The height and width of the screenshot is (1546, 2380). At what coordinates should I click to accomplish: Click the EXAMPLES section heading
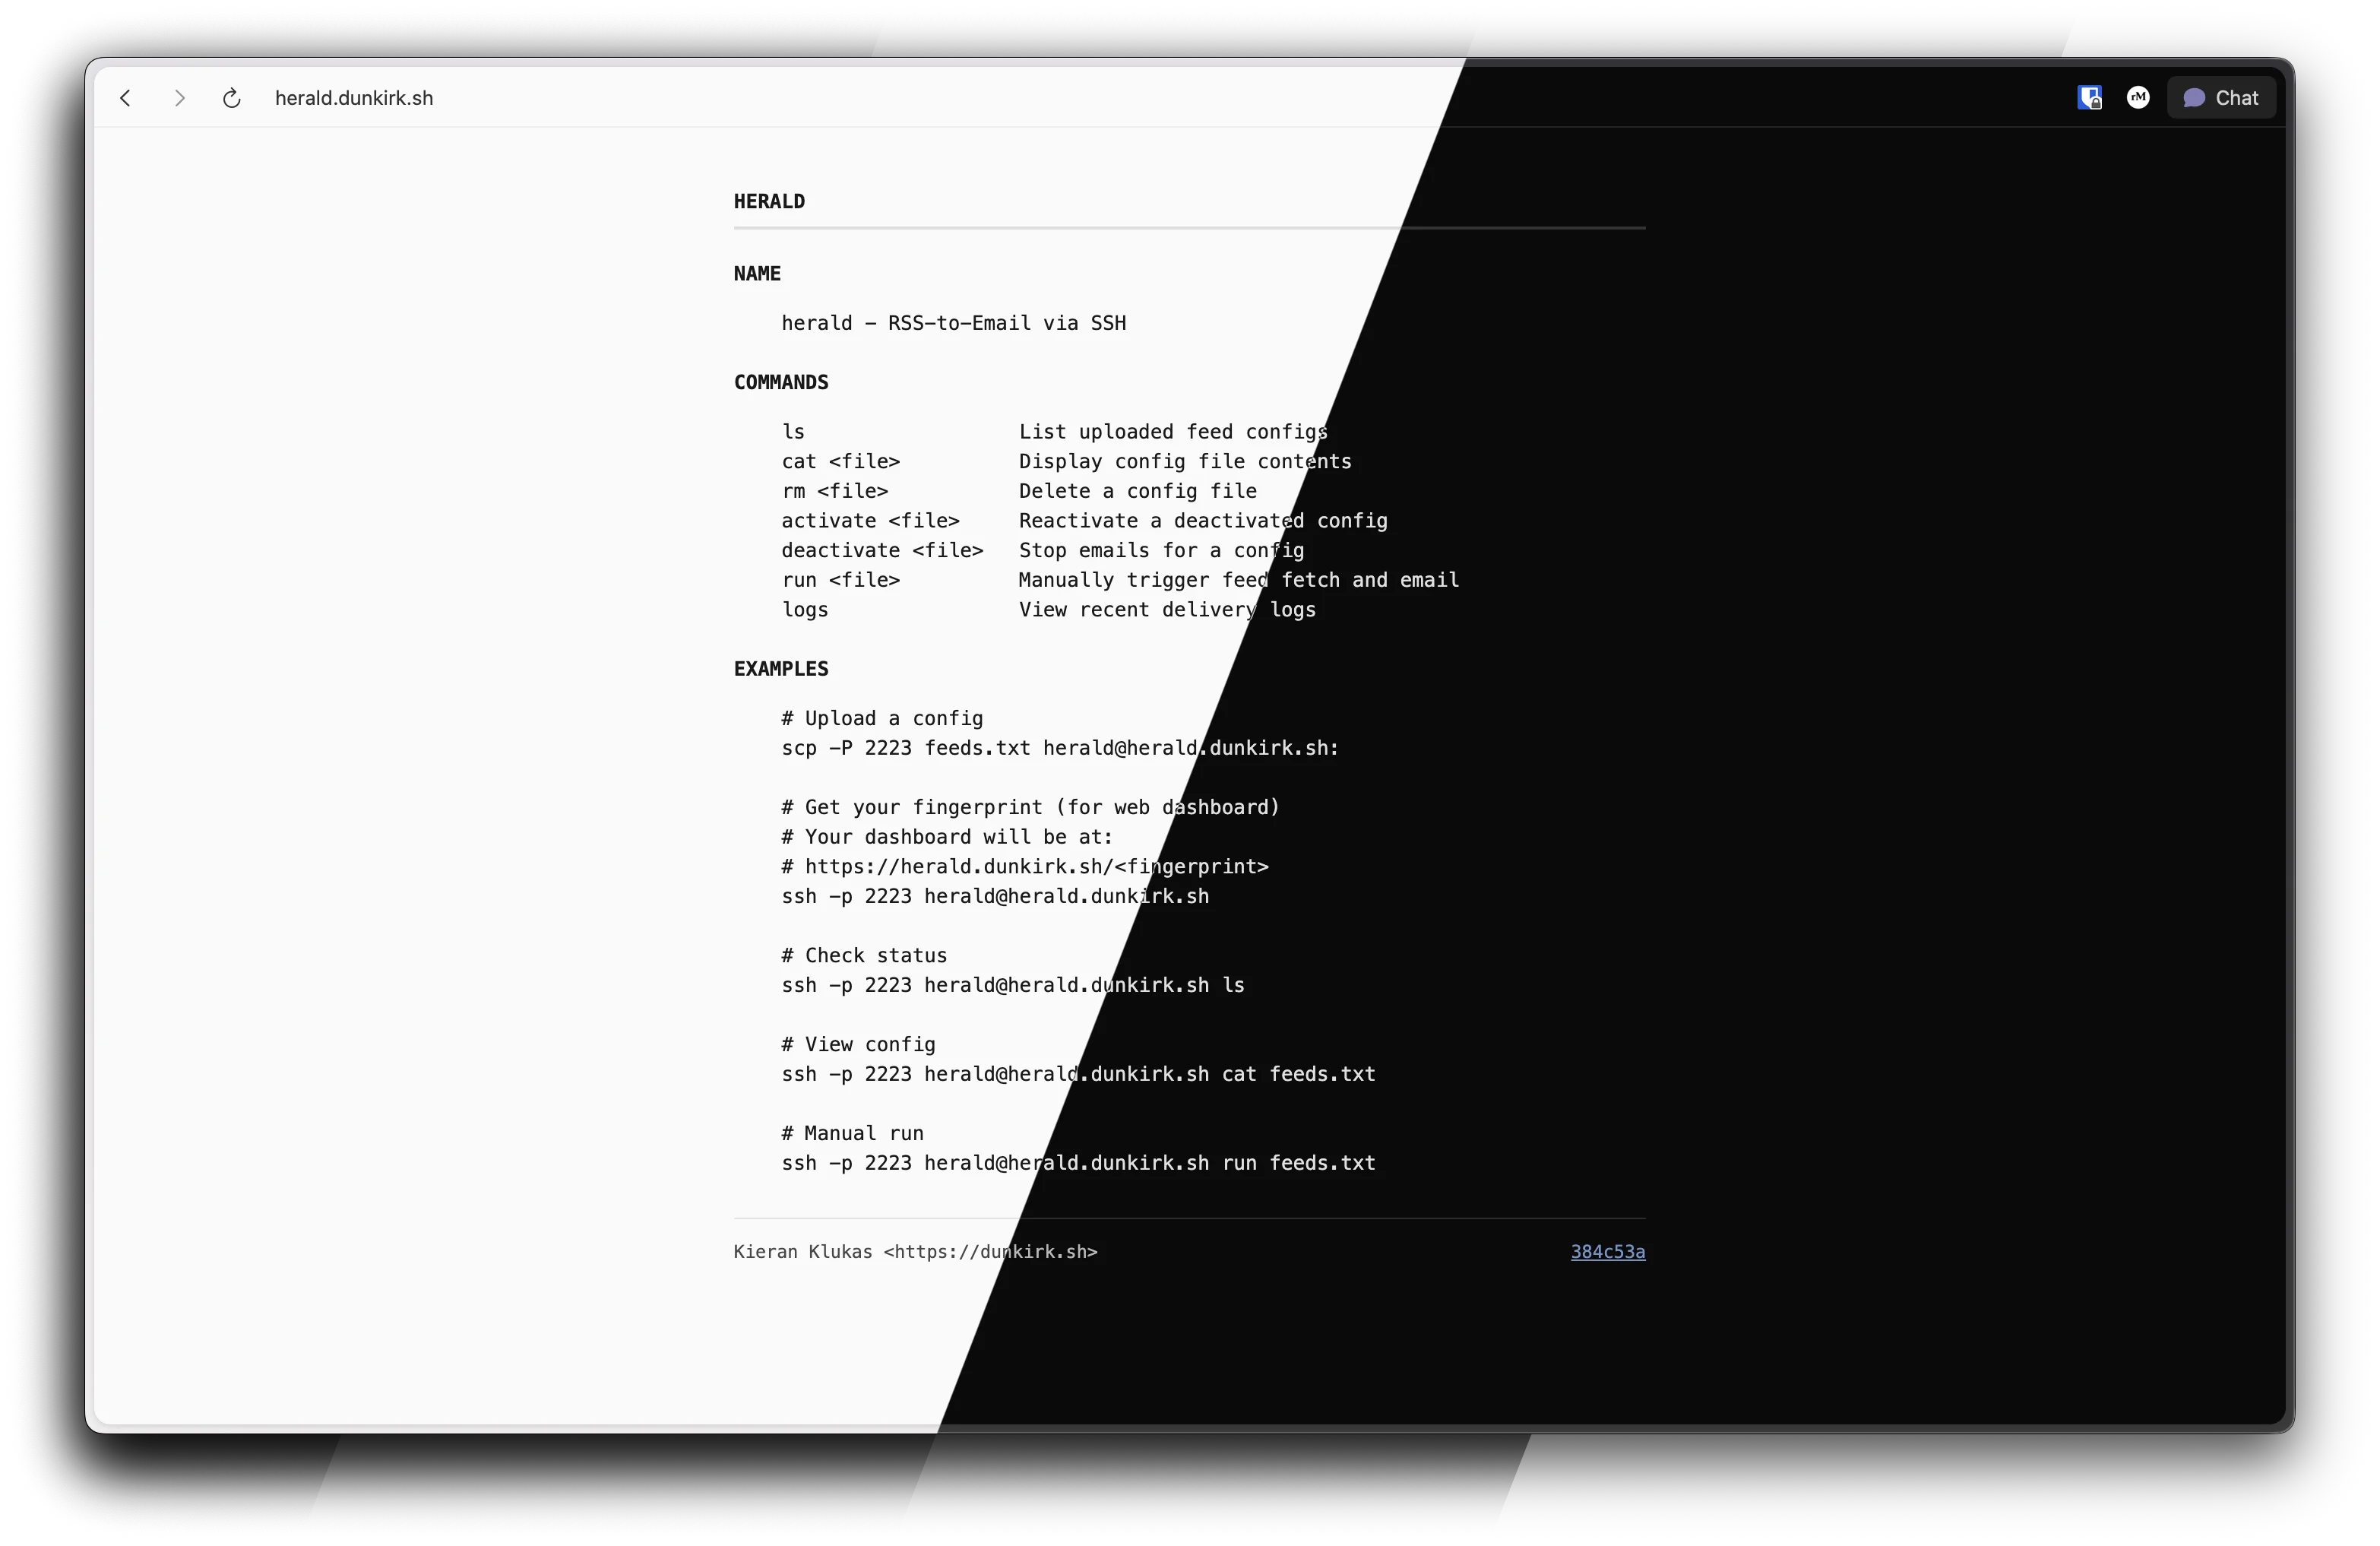(781, 668)
